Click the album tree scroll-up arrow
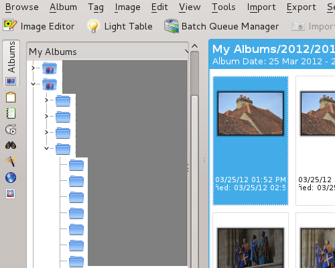Image resolution: width=335 pixels, height=268 pixels. (x=195, y=46)
